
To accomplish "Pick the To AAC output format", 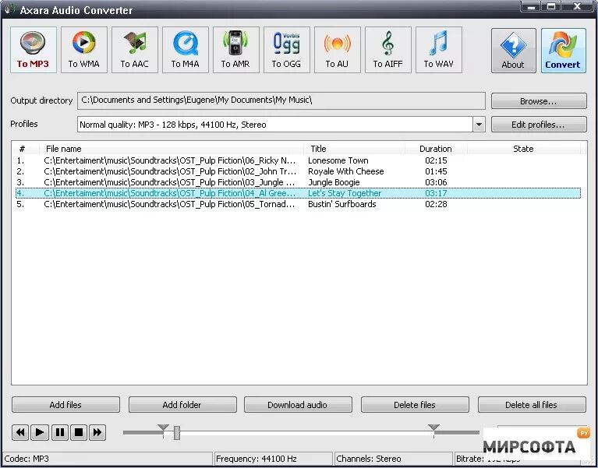I will (135, 50).
